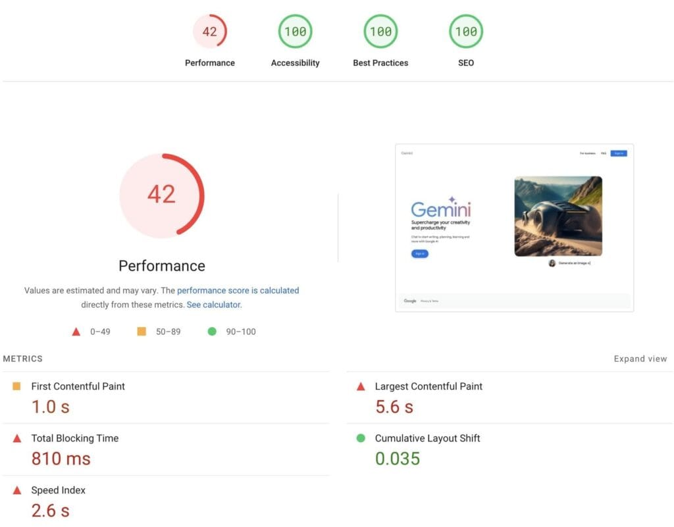674x527 pixels.
Task: Click the Best Practices score gauge
Action: pos(381,31)
